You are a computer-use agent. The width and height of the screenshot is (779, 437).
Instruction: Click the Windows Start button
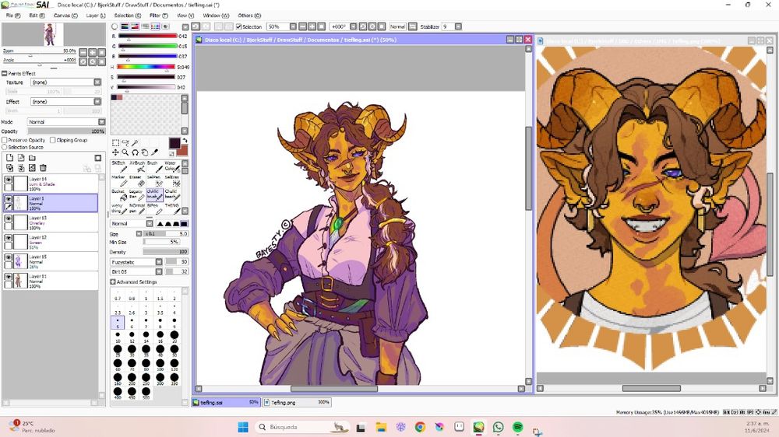(243, 427)
